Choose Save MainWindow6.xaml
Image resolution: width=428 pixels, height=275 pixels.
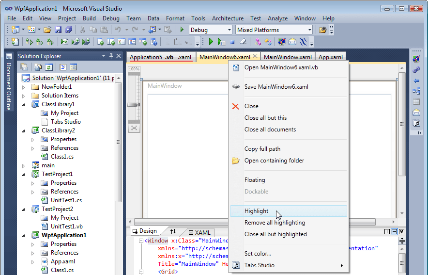[x=289, y=87]
